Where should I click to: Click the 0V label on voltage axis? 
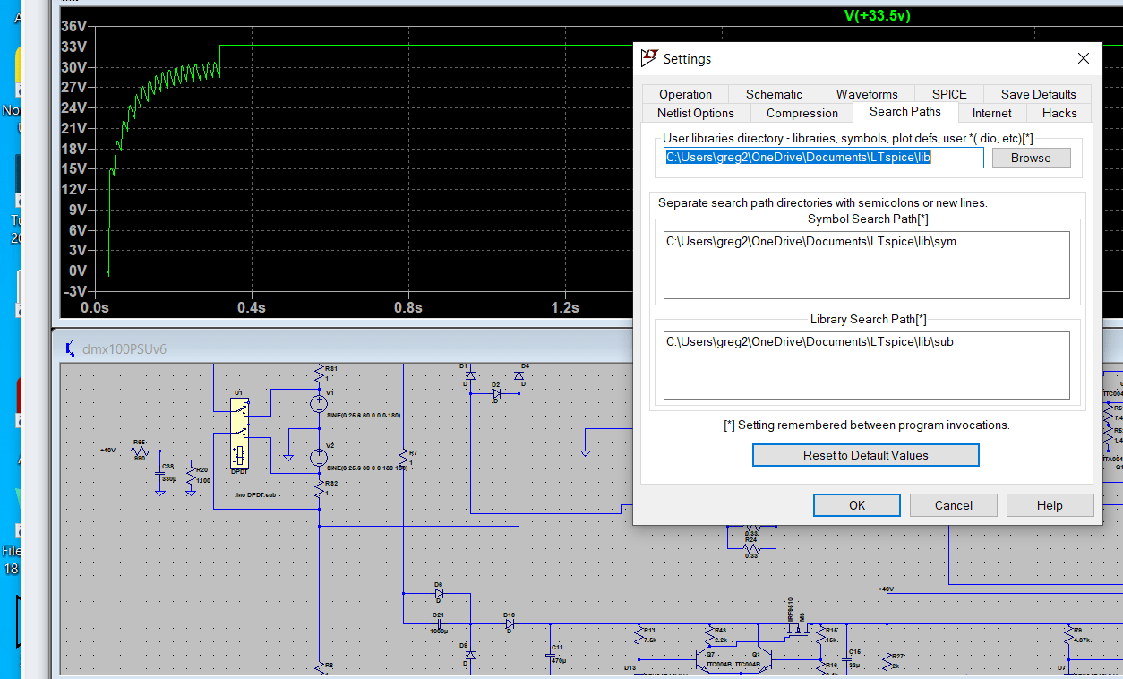point(77,271)
